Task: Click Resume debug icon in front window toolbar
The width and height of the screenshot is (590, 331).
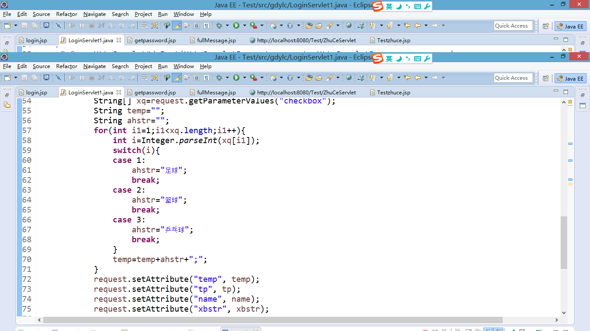Action: [72, 78]
